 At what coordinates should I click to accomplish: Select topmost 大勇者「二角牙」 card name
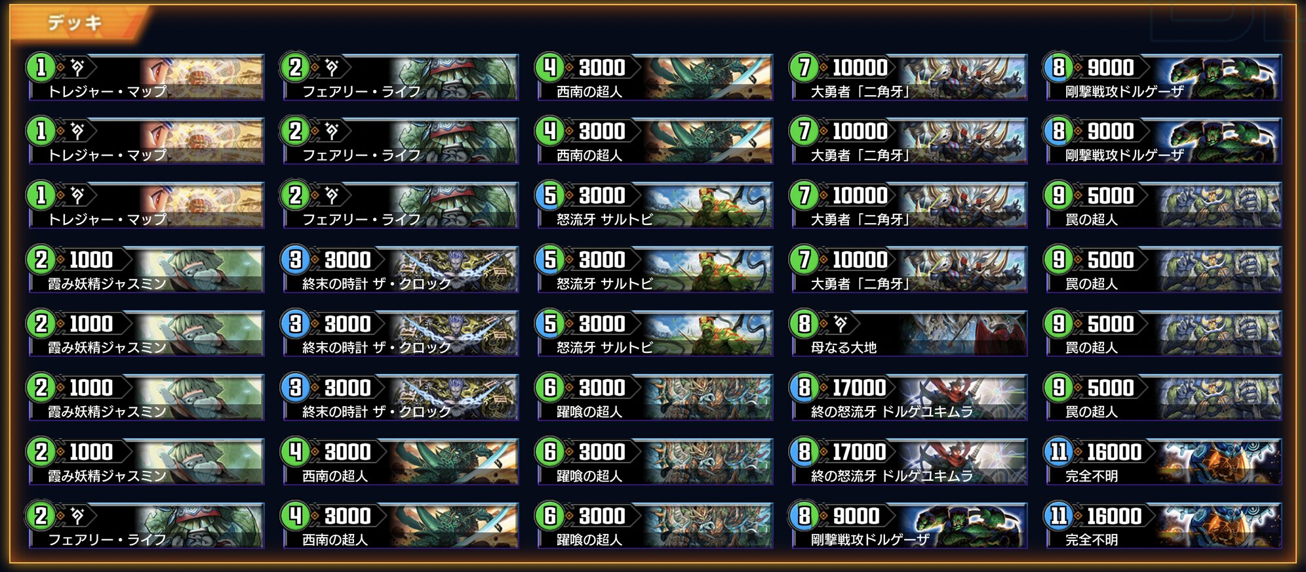(860, 91)
